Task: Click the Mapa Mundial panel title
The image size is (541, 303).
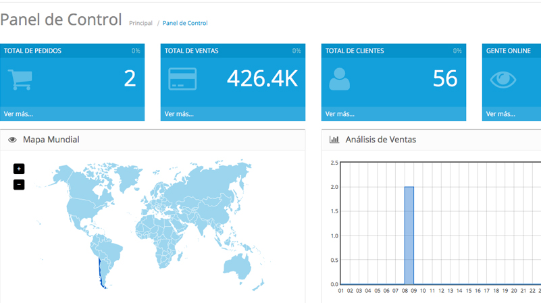Action: [x=51, y=140]
